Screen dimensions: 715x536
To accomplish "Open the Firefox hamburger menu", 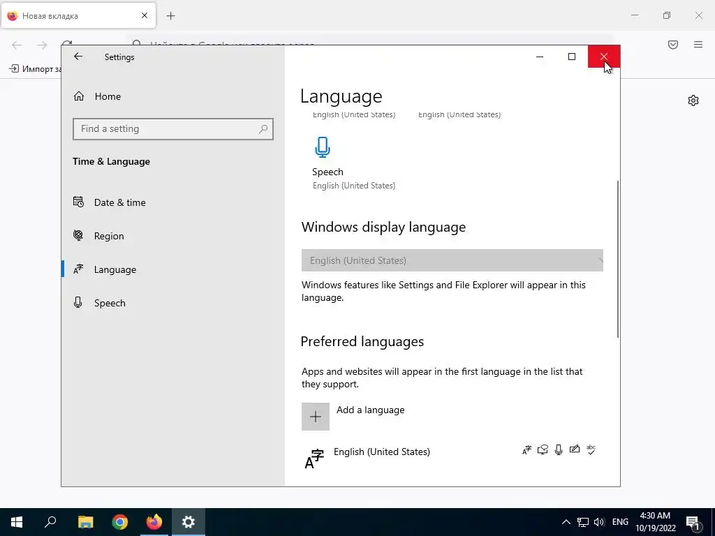I will coord(698,45).
